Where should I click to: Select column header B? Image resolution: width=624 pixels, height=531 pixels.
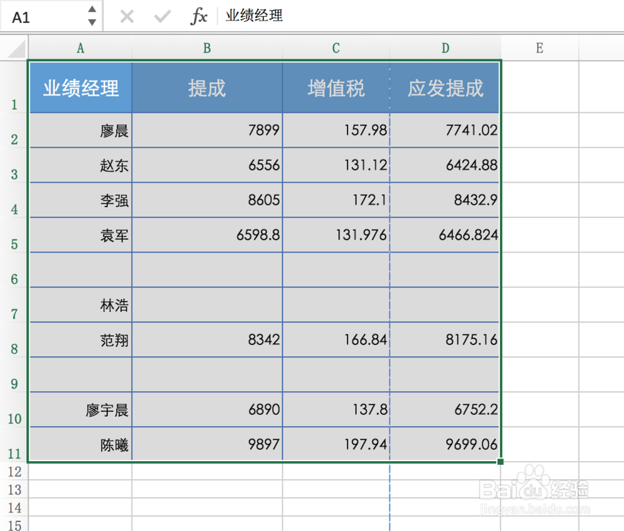click(x=207, y=48)
